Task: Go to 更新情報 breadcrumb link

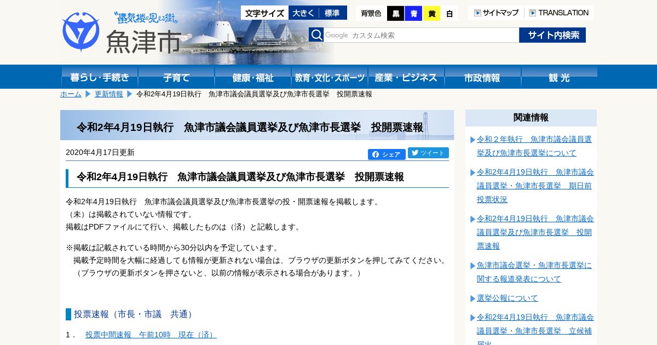Action: coord(109,94)
